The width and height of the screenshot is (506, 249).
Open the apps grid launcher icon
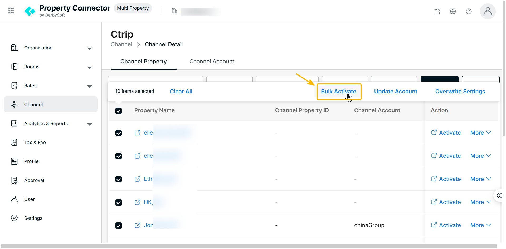(11, 11)
